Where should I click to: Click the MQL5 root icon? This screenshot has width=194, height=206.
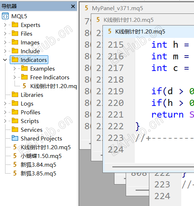pyautogui.click(x=5, y=16)
